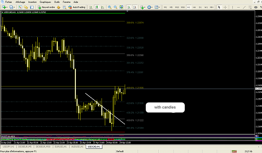Switch chart to candlesticks mode

tap(97, 7)
